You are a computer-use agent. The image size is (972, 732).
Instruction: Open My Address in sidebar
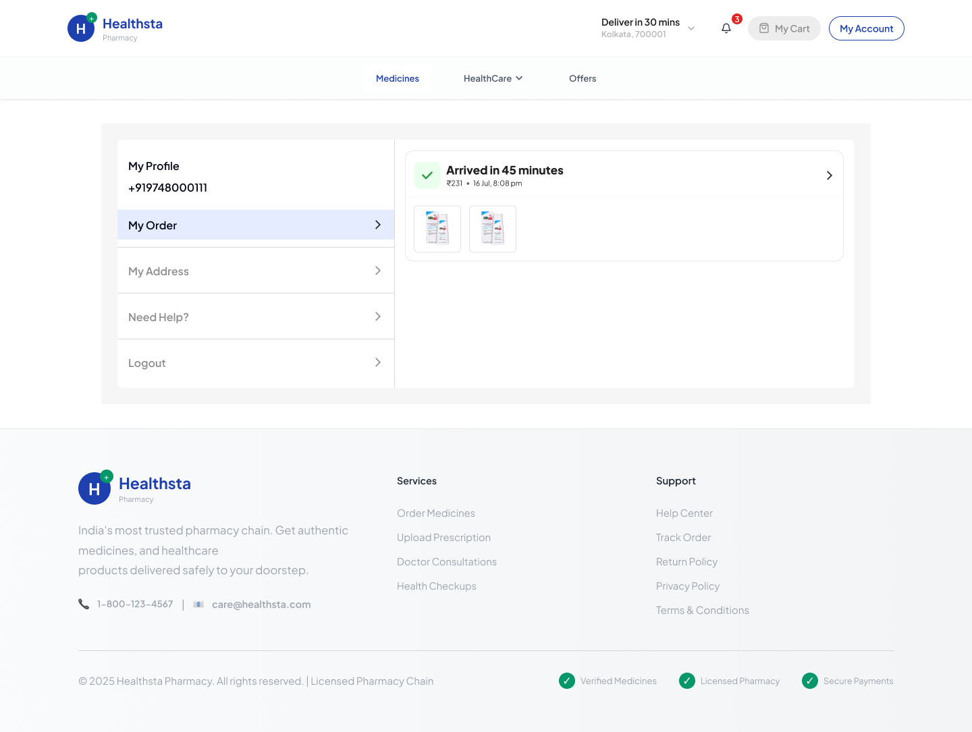[x=255, y=271]
